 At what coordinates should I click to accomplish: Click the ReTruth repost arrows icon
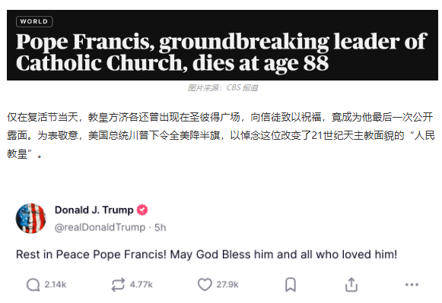click(x=118, y=285)
